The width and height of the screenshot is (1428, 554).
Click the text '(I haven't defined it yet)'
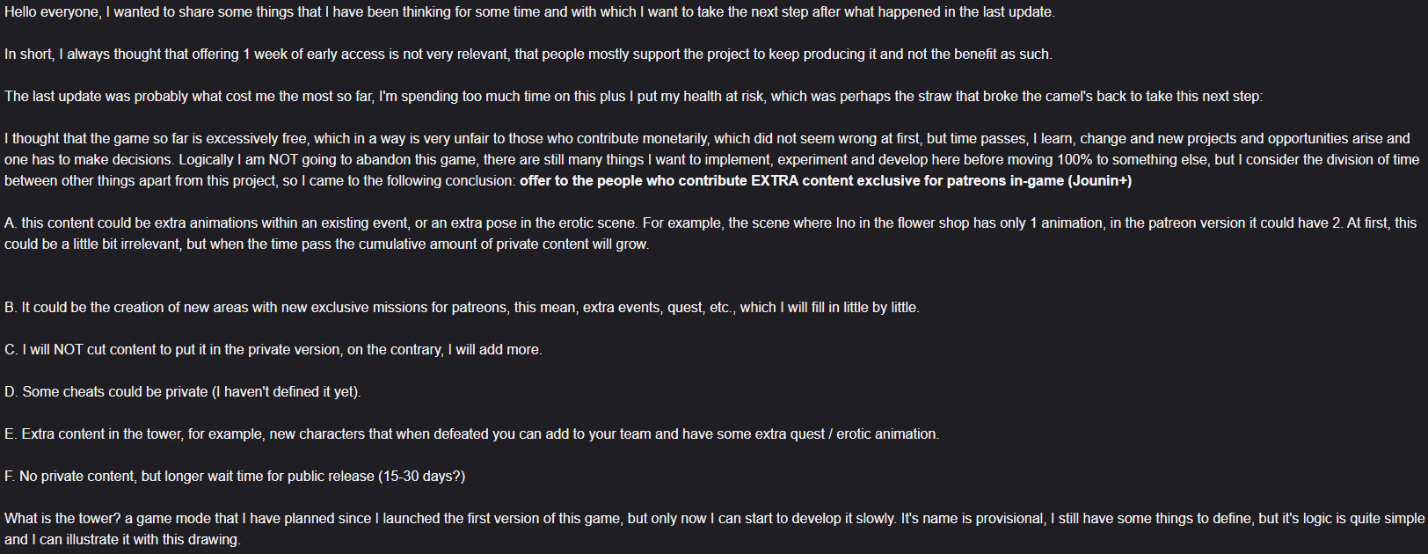[x=287, y=392]
